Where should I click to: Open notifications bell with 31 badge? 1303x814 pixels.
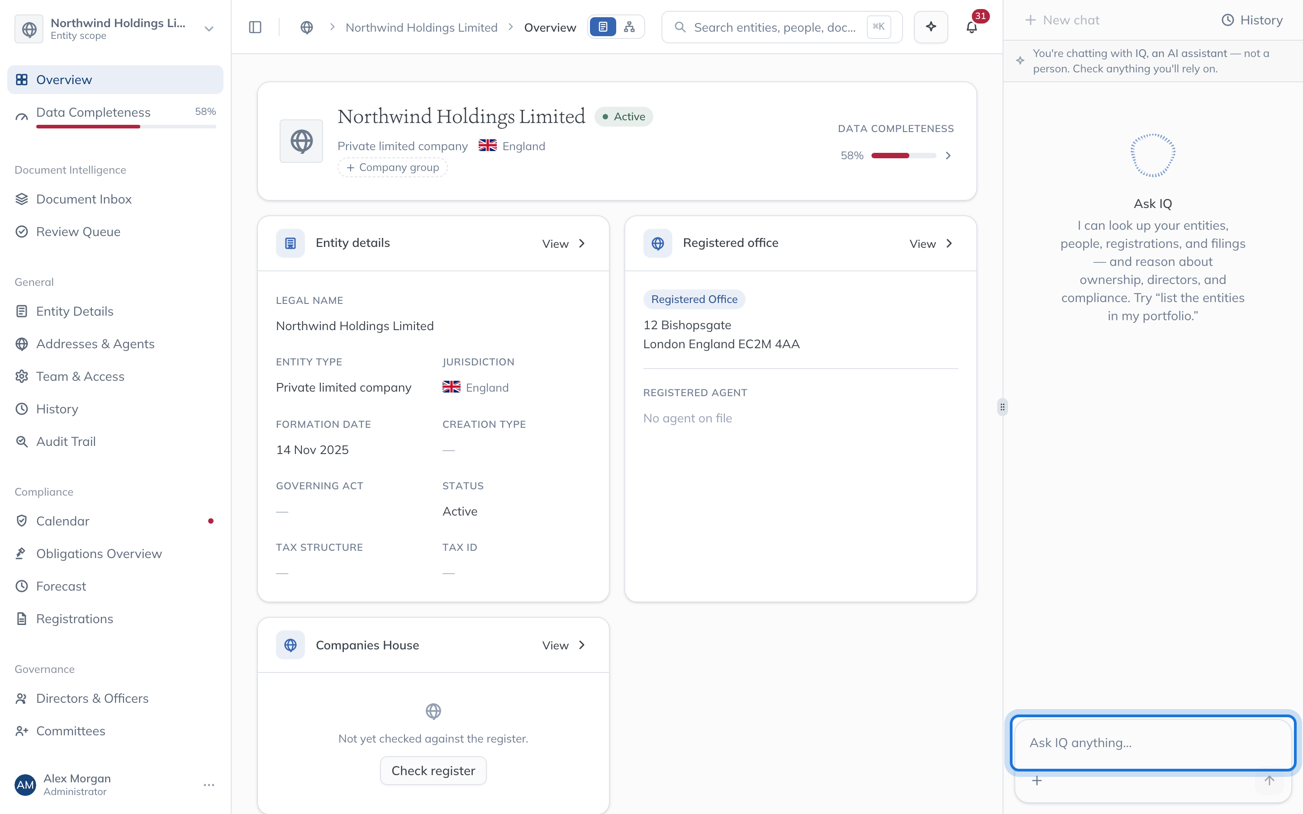click(x=972, y=27)
